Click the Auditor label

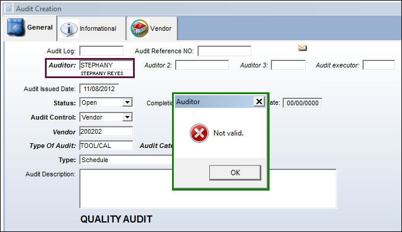[x=62, y=65]
